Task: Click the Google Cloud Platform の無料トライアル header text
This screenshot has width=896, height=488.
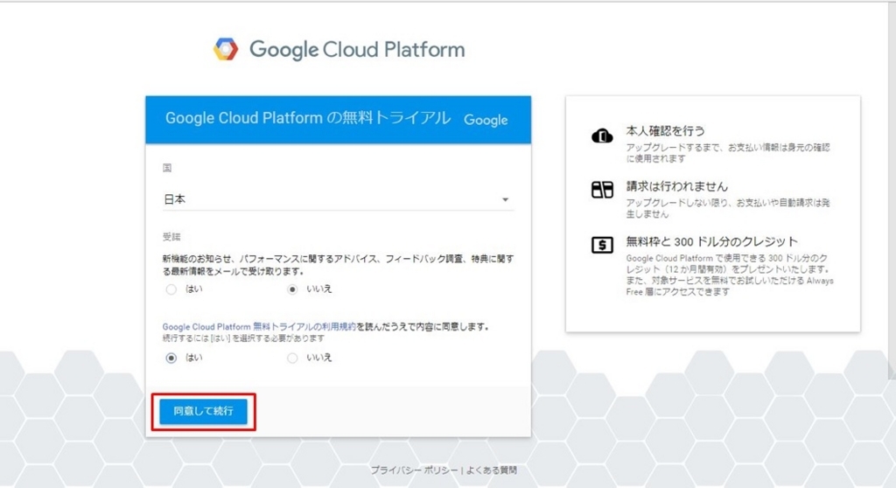Action: (x=307, y=118)
